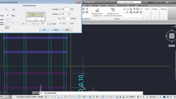Click the command line close X icon
The height and width of the screenshot is (99, 176).
[x=35, y=93]
